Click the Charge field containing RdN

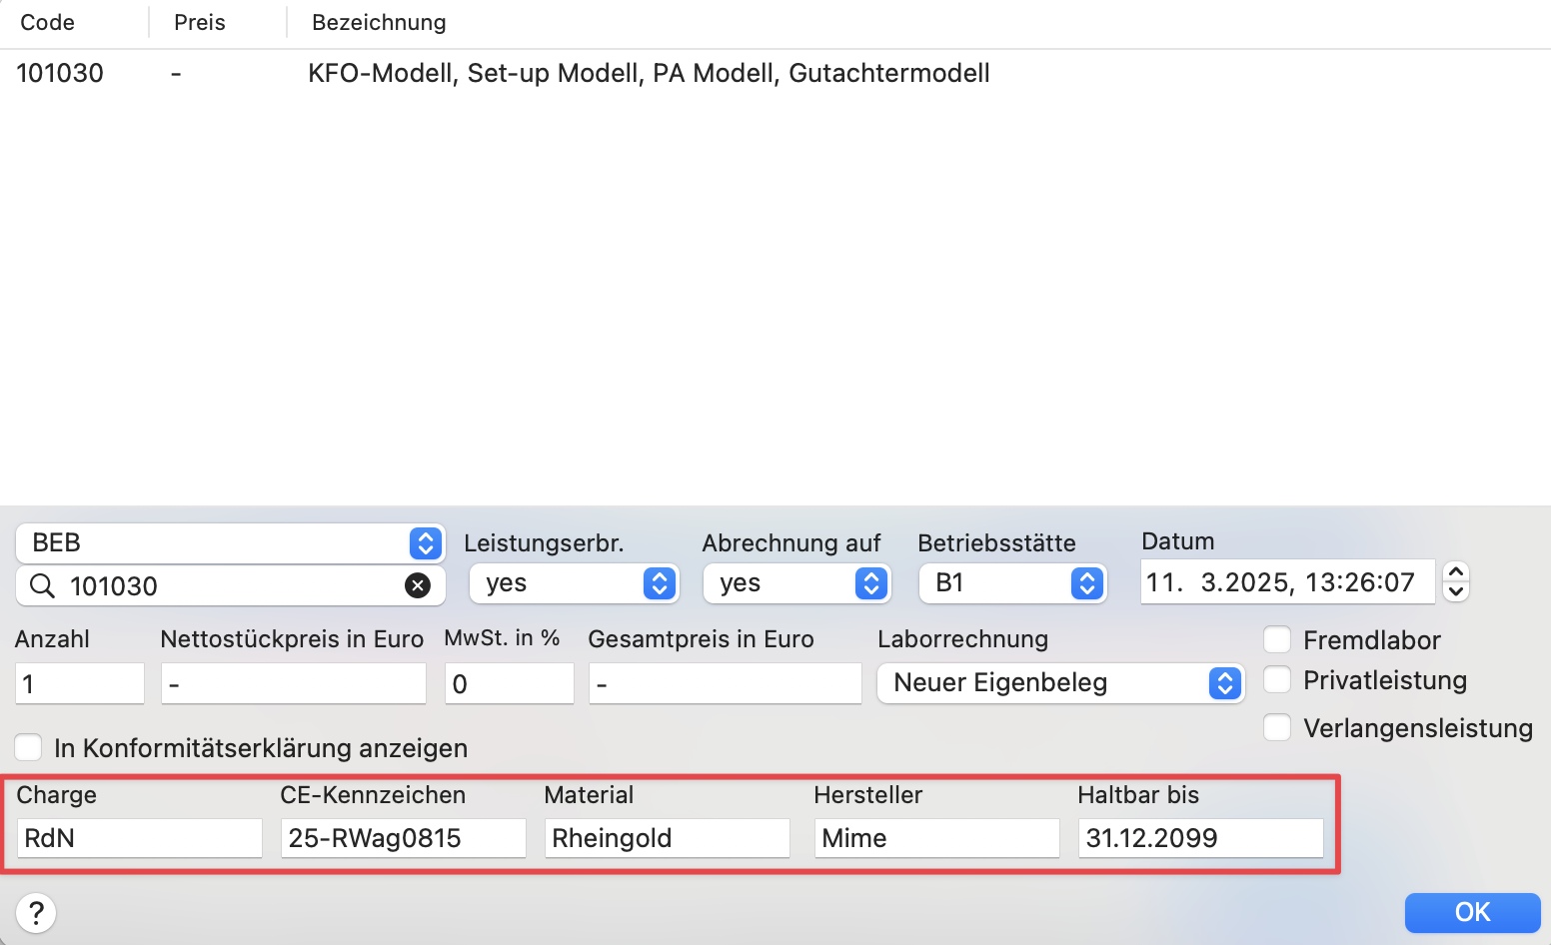tap(140, 838)
